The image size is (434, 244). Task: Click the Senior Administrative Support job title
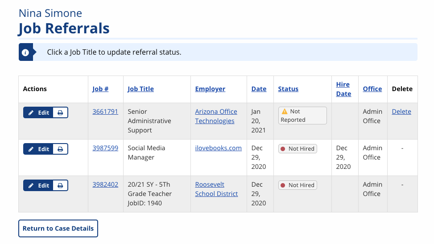[x=149, y=121]
